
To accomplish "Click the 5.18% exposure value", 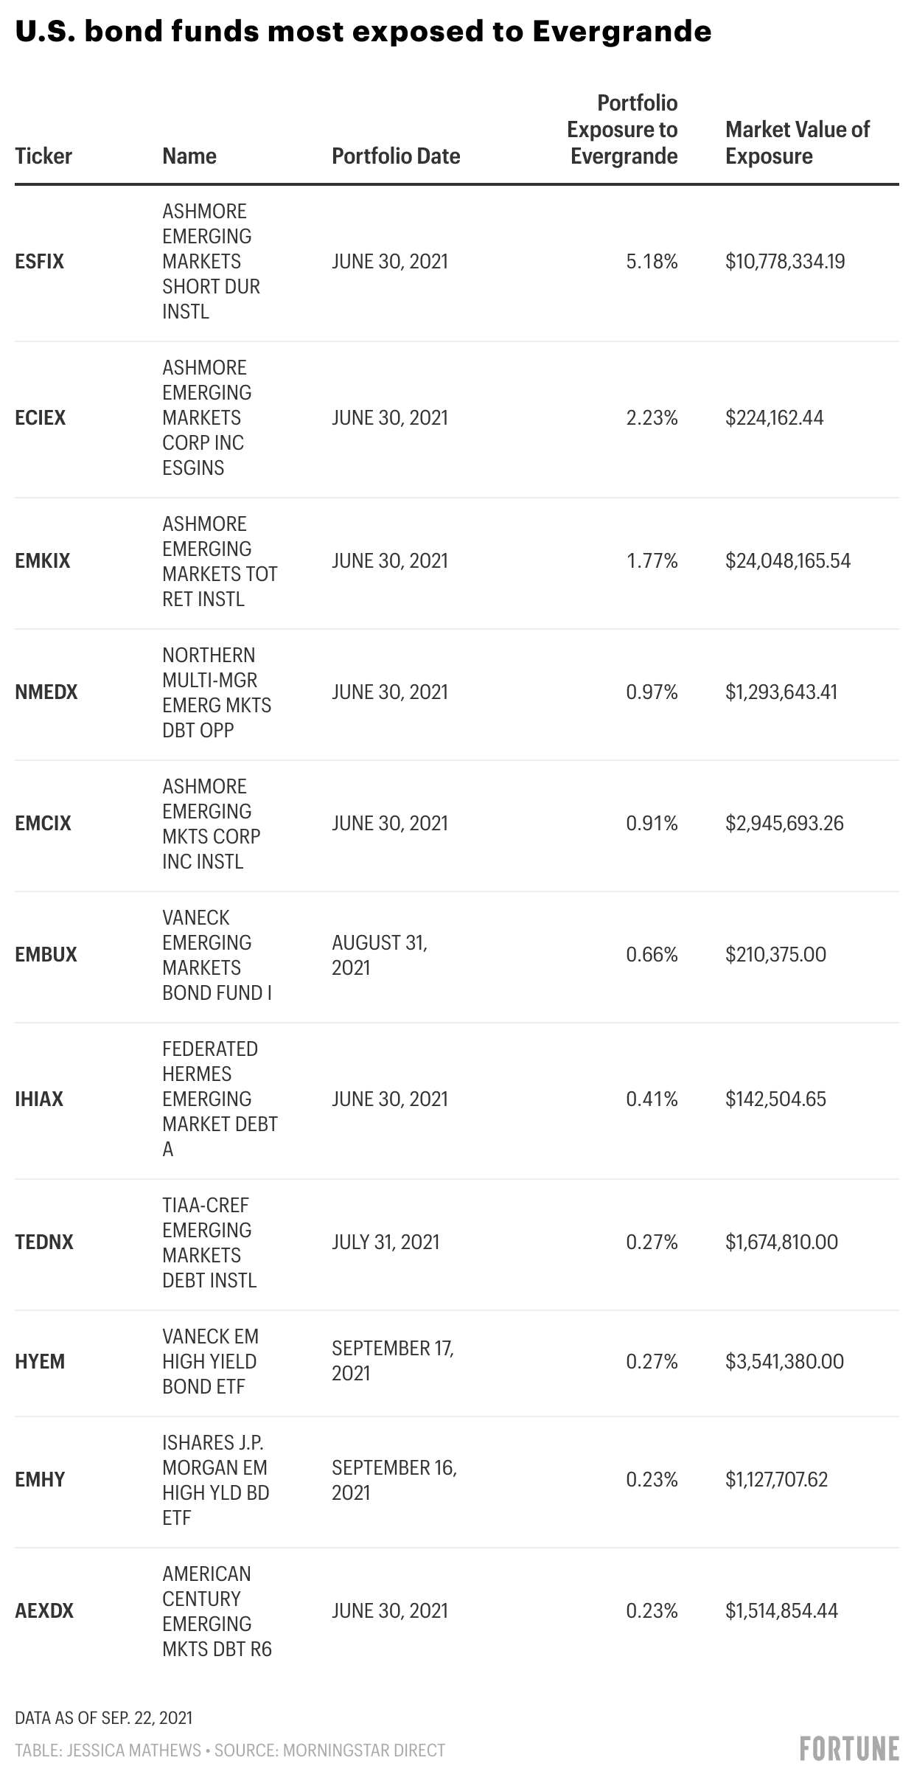I will (x=652, y=261).
